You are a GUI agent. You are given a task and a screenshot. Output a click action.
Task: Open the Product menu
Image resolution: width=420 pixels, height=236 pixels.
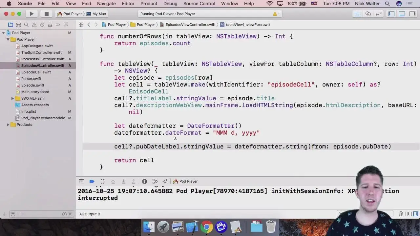[149, 4]
